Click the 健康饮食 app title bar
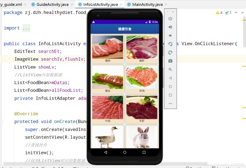 coord(125,29)
